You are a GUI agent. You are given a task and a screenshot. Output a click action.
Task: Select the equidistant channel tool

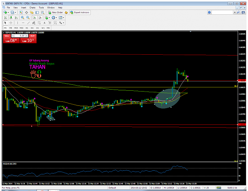(x=34, y=23)
